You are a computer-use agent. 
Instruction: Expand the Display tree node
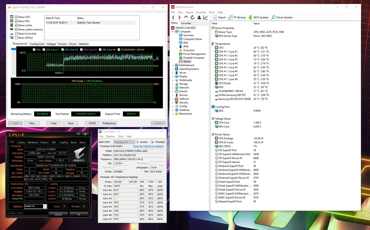pos(173,77)
